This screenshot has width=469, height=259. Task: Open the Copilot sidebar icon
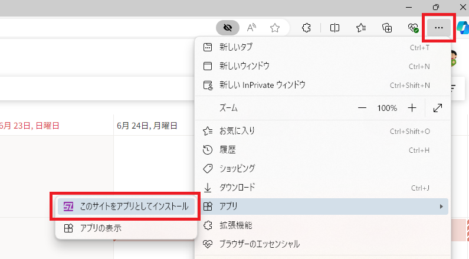click(x=463, y=28)
